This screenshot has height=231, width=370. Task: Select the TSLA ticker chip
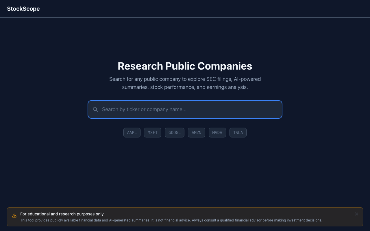pos(238,132)
